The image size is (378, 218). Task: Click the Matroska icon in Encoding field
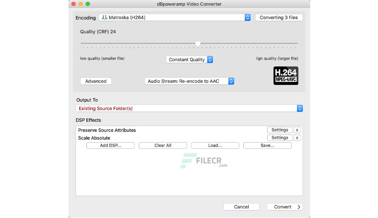point(104,17)
